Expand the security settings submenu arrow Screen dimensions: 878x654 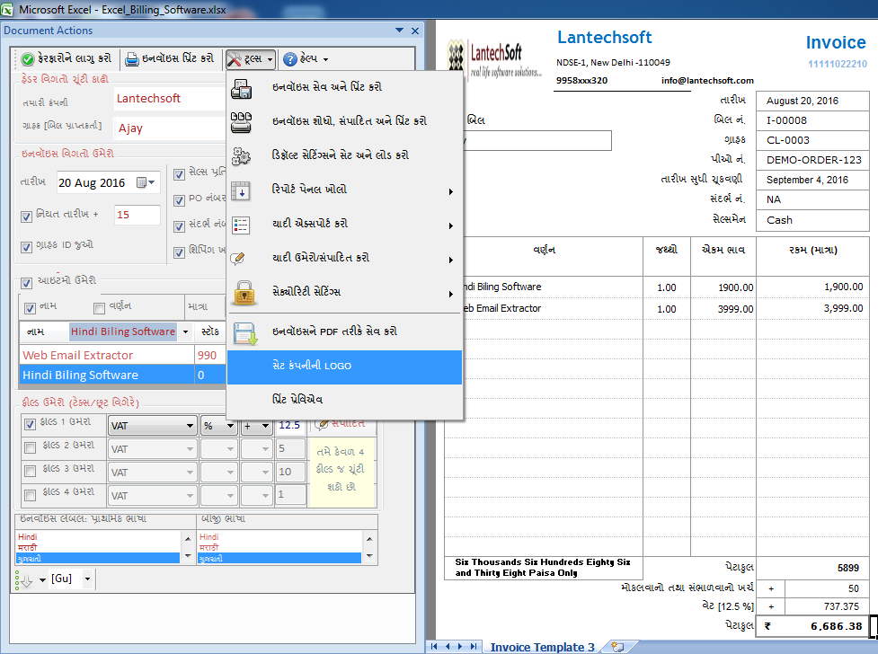pyautogui.click(x=451, y=294)
